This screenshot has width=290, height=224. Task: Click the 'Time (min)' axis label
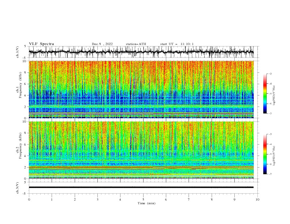click(146, 203)
